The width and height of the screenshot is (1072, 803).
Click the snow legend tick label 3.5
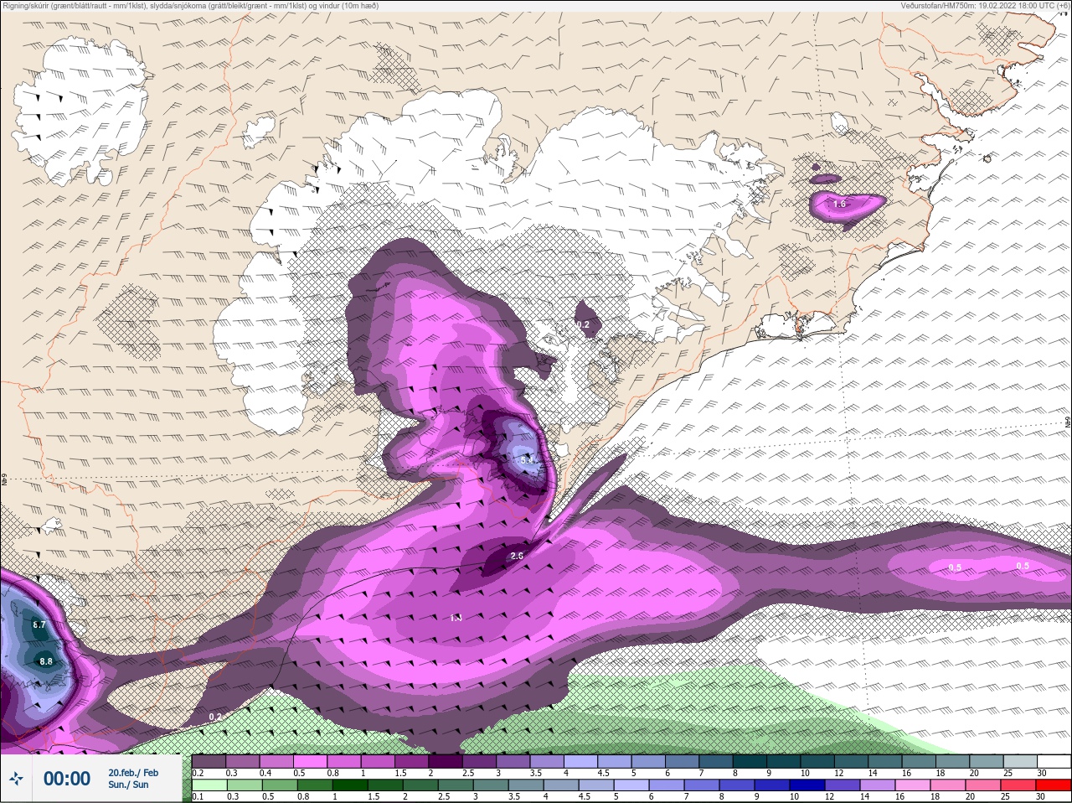click(536, 773)
